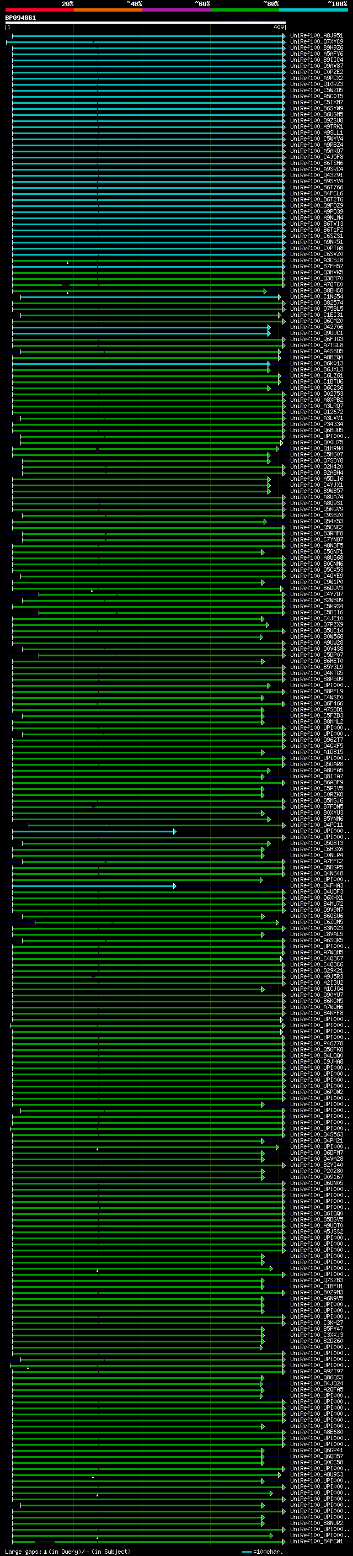Select hit UniRef100_Q1HRN4

[317, 449]
